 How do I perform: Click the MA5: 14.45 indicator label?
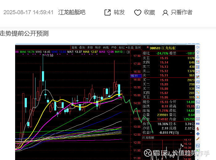click(x=43, y=52)
